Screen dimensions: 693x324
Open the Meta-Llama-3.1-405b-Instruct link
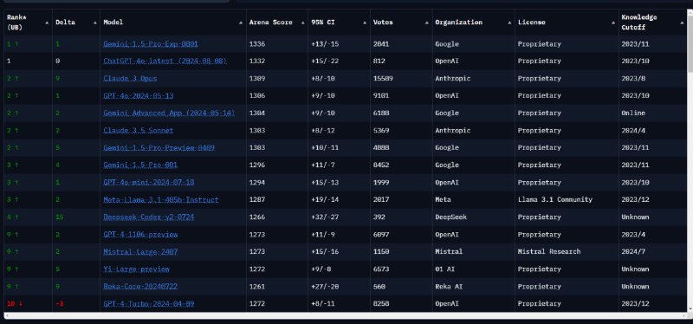pos(161,200)
